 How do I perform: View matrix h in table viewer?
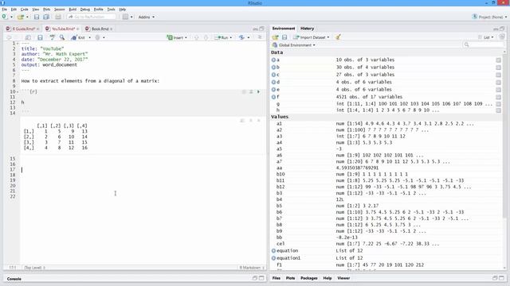[498, 110]
